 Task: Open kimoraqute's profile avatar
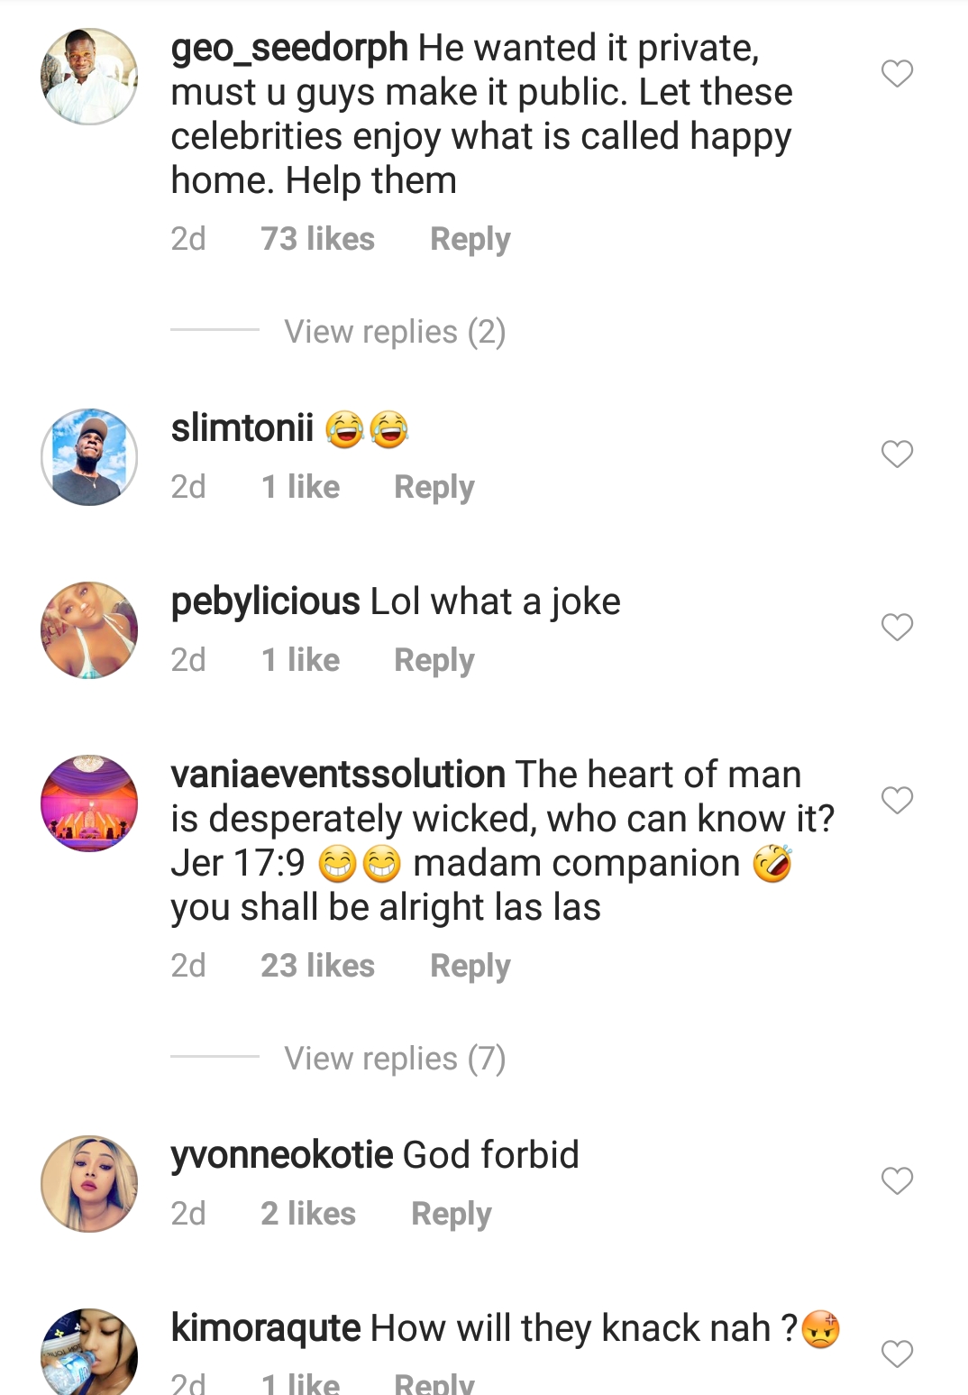pyautogui.click(x=89, y=1353)
